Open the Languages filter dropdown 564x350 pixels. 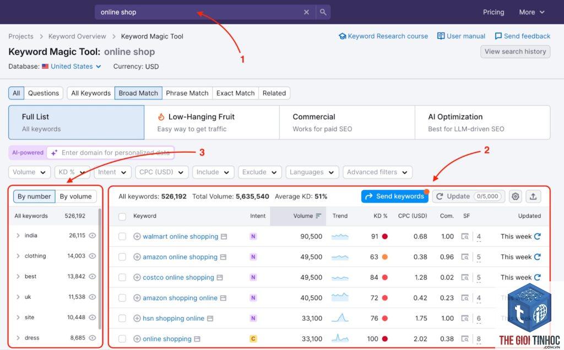(x=312, y=173)
